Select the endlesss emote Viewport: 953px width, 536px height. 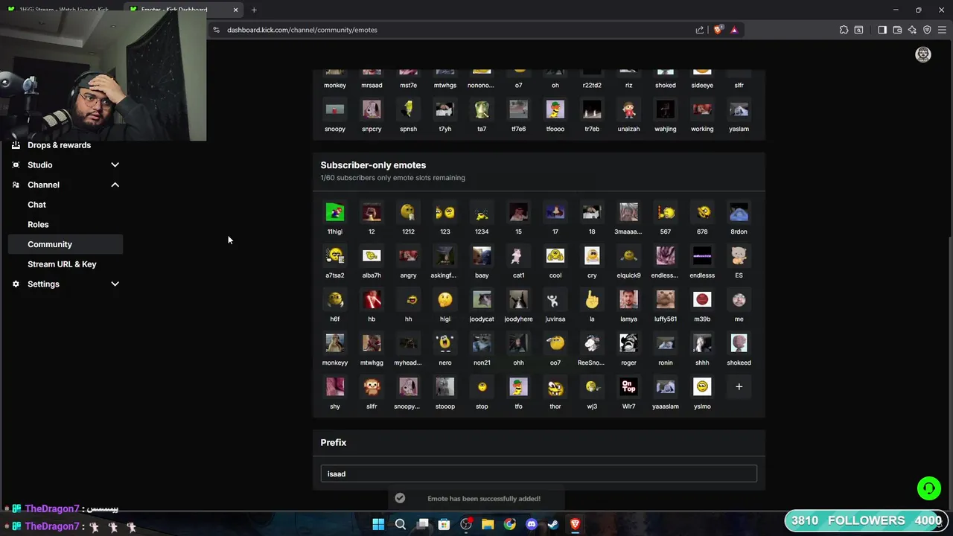pos(702,257)
